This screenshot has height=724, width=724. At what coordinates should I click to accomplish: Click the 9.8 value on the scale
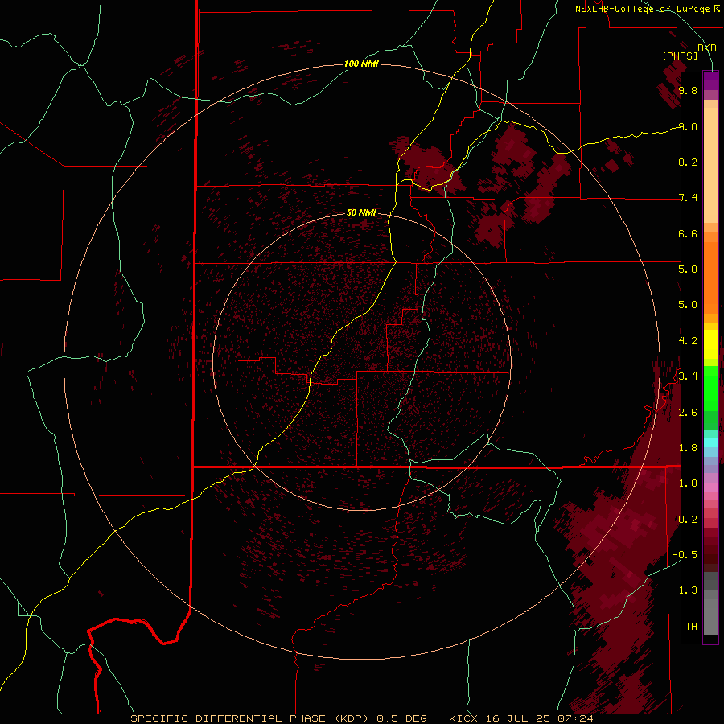688,90
